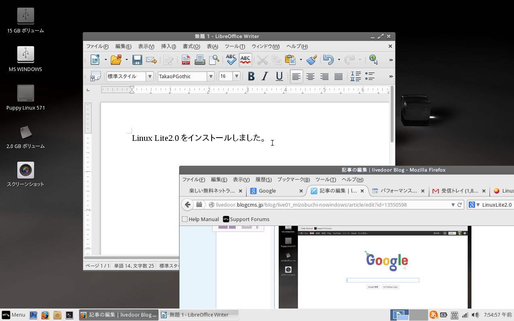514x321 pixels.
Task: Expand New document dropdown arrow
Action: click(x=106, y=60)
